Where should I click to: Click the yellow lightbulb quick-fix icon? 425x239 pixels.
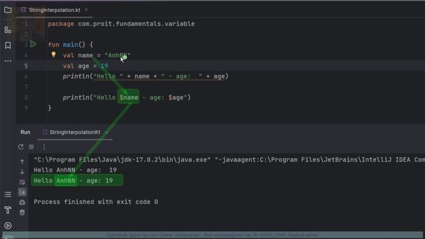coord(53,54)
